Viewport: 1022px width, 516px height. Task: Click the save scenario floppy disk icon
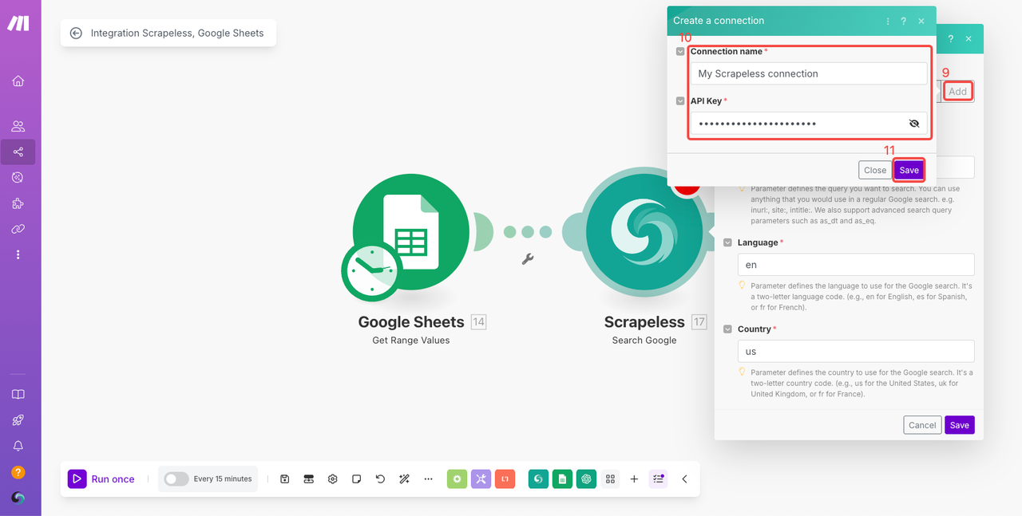click(x=284, y=479)
